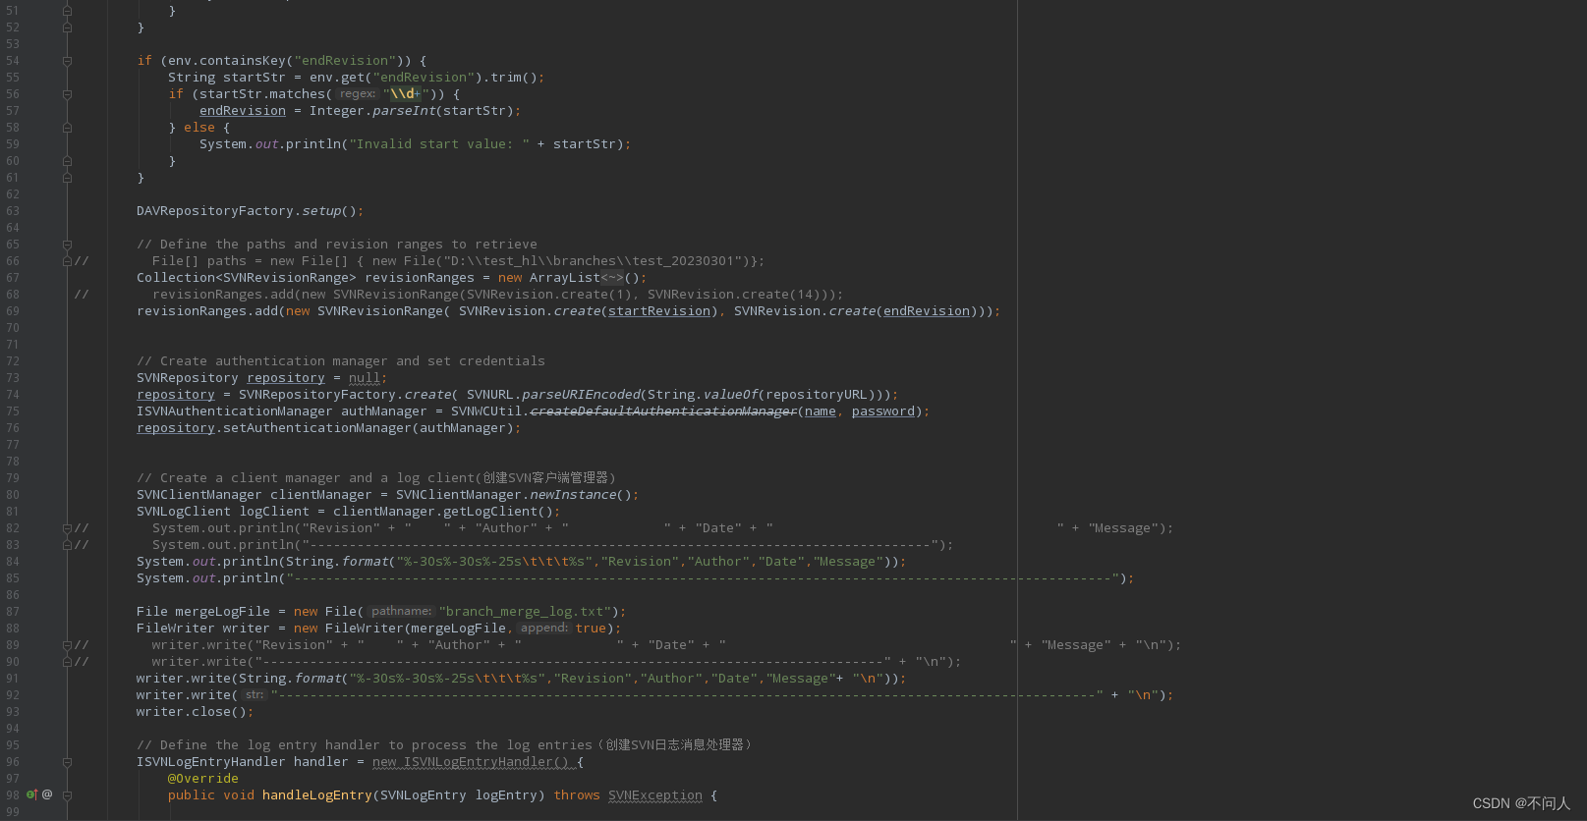Click parseURIEncoded on line 74
1587x821 pixels.
(581, 395)
